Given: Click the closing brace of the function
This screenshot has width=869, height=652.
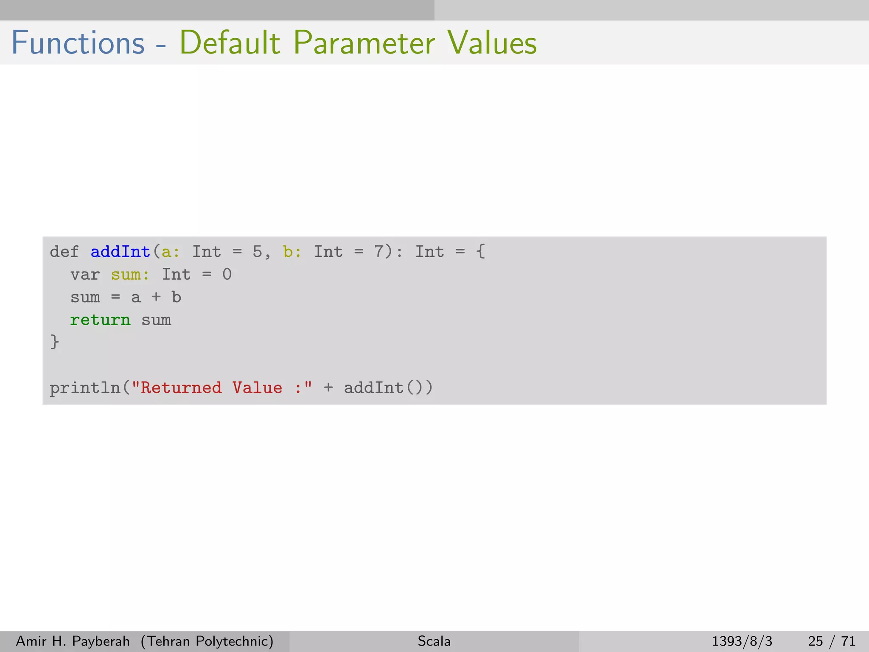Looking at the screenshot, I should click(x=54, y=342).
